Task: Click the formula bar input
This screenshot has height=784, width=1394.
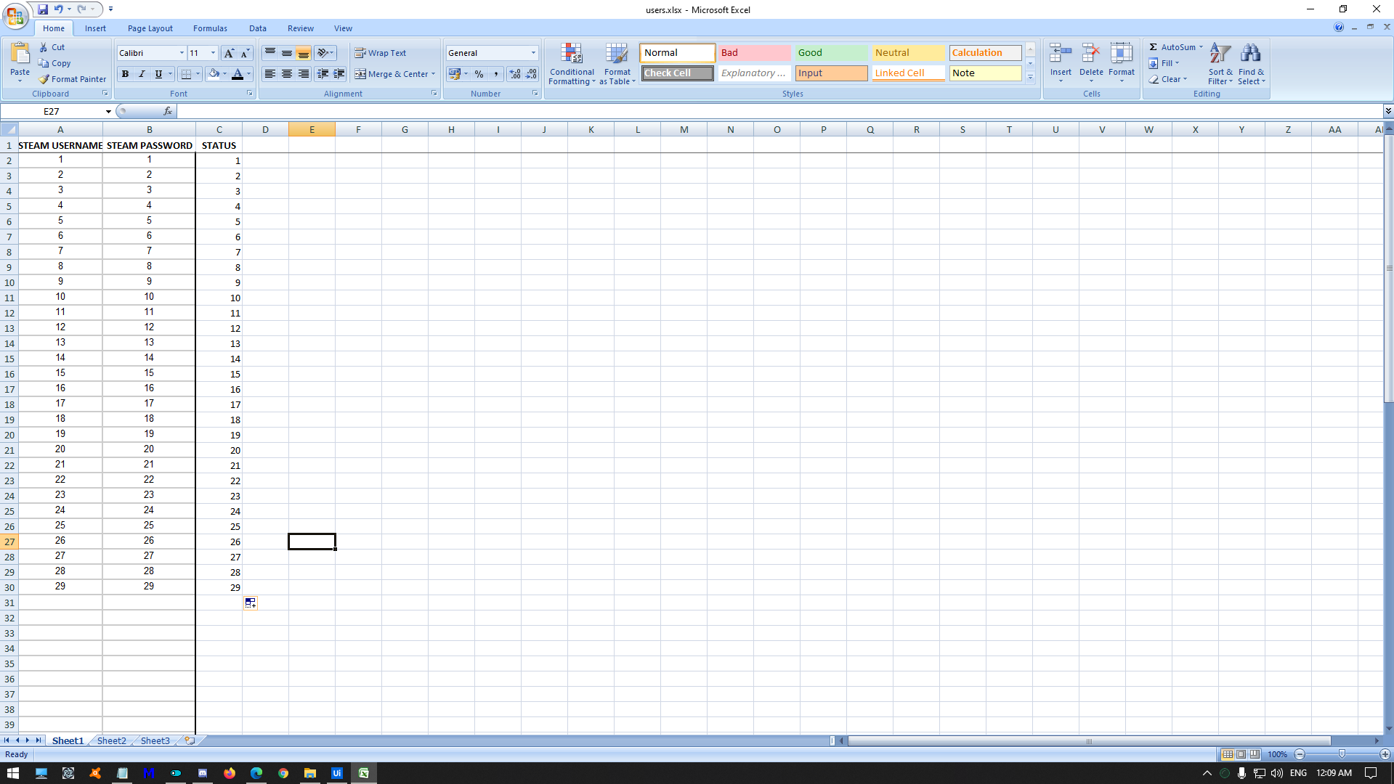Action: (x=779, y=111)
